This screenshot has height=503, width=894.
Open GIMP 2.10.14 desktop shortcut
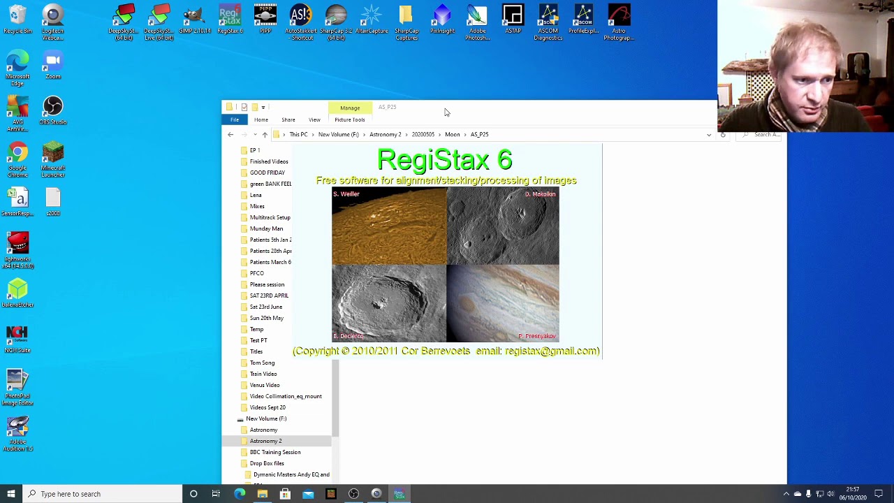click(194, 20)
